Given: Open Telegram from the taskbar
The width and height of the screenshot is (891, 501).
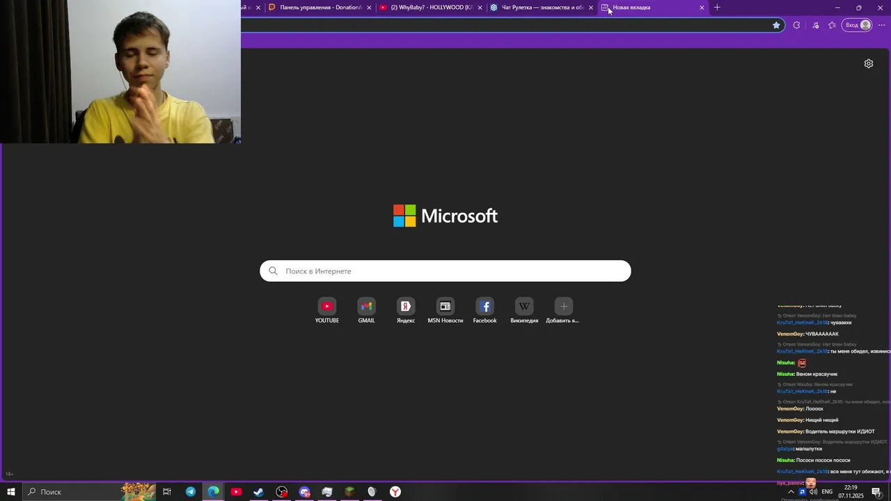Looking at the screenshot, I should [191, 492].
